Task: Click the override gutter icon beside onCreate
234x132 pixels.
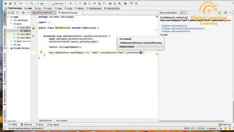Action: pyautogui.click(x=33, y=36)
